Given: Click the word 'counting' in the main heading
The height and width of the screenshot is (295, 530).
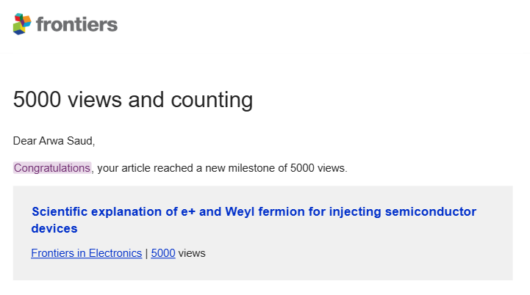Looking at the screenshot, I should [x=212, y=101].
